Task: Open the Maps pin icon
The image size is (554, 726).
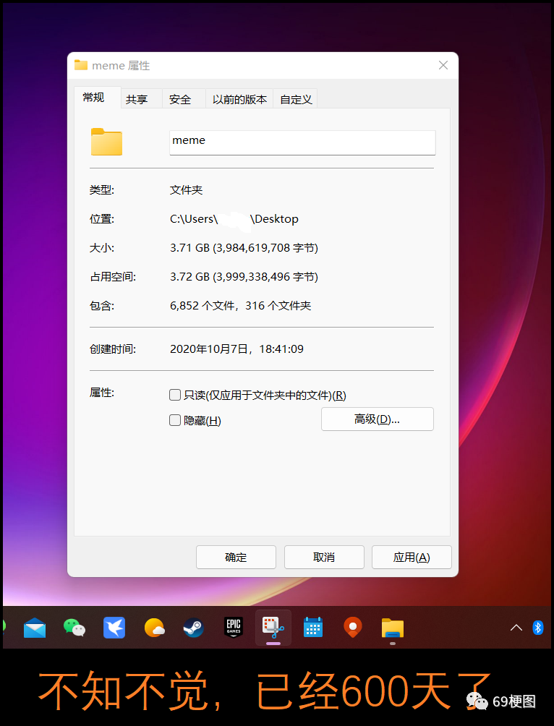Action: tap(353, 628)
